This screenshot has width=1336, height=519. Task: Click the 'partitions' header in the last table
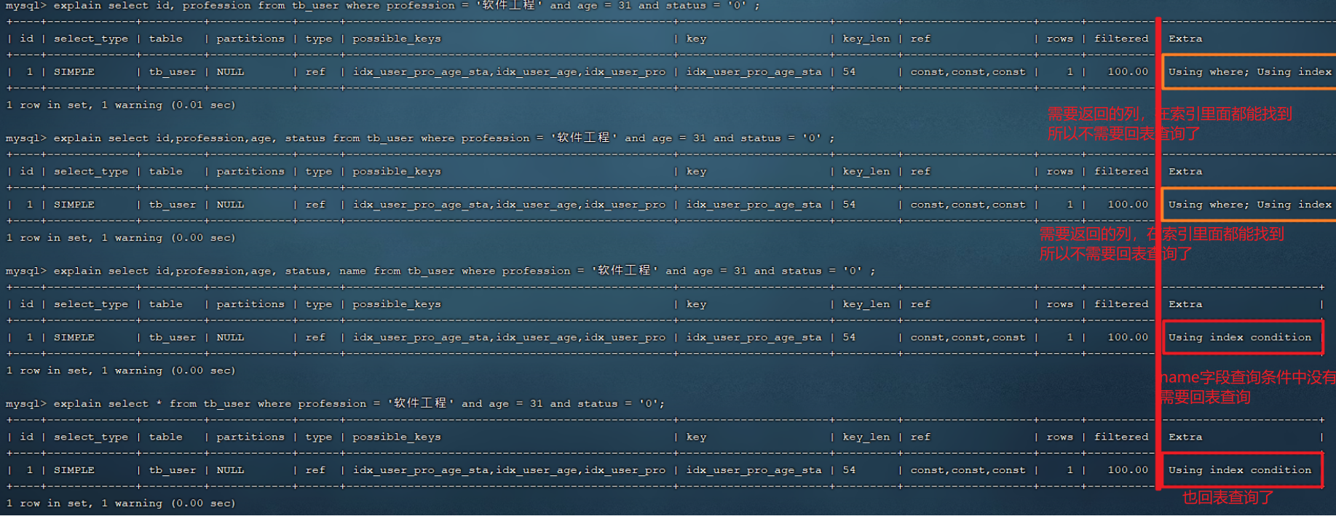250,437
